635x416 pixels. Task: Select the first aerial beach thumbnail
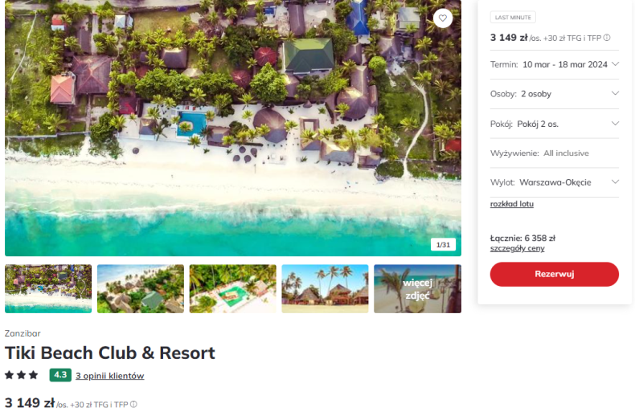[48, 289]
